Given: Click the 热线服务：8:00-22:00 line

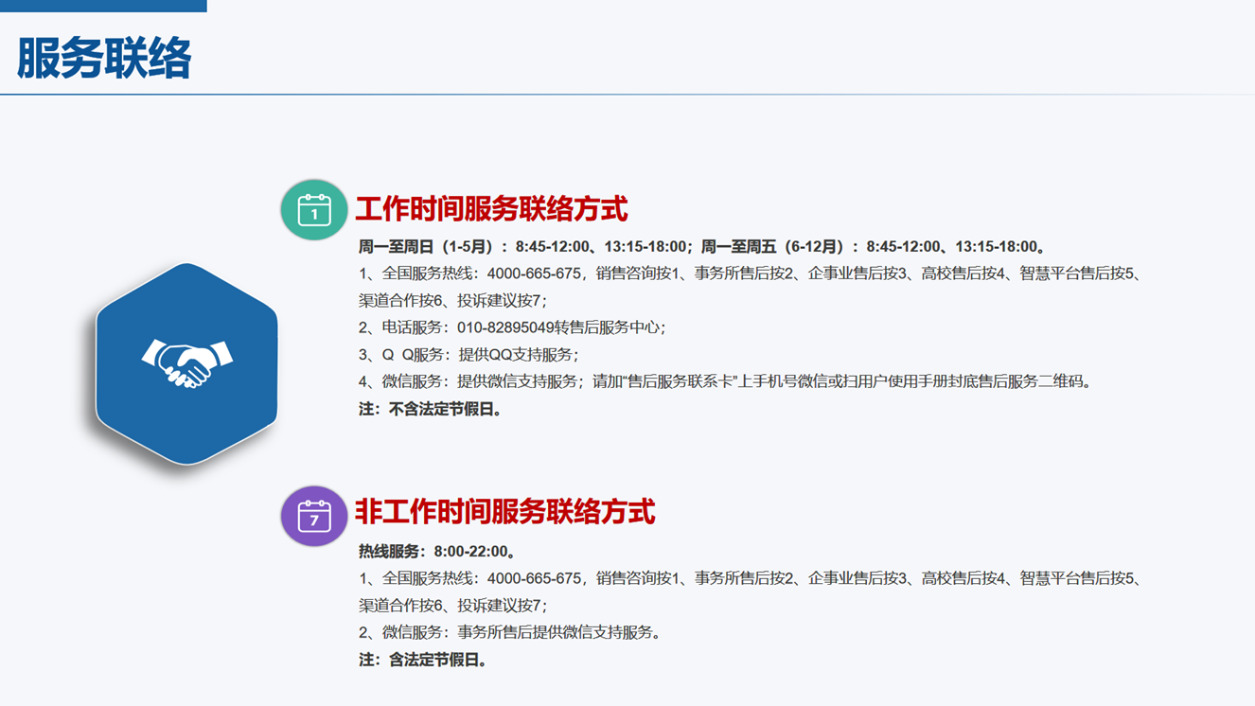Looking at the screenshot, I should coord(438,552).
